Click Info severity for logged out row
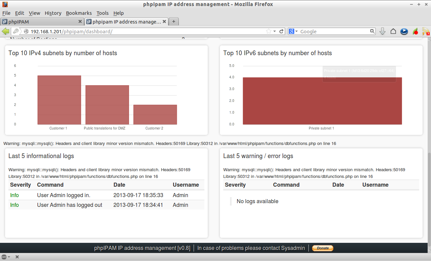The height and width of the screenshot is (261, 431). tap(14, 205)
